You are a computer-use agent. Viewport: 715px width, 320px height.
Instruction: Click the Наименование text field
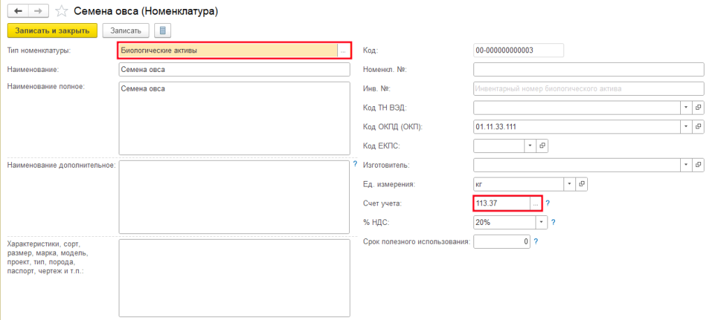pos(234,70)
